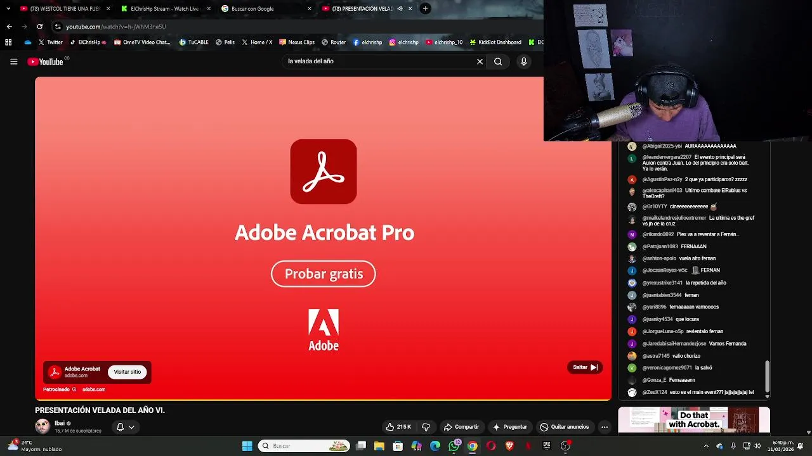Viewport: 812px width, 456px height.
Task: Open Microsoft Edge from the taskbar
Action: 435,446
